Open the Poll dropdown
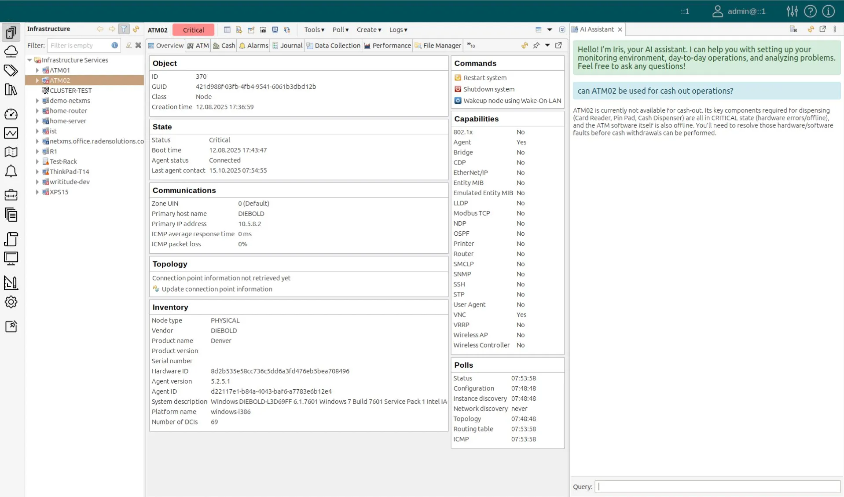This screenshot has width=844, height=497. tap(340, 29)
